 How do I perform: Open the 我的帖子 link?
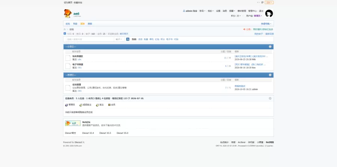point(258,34)
